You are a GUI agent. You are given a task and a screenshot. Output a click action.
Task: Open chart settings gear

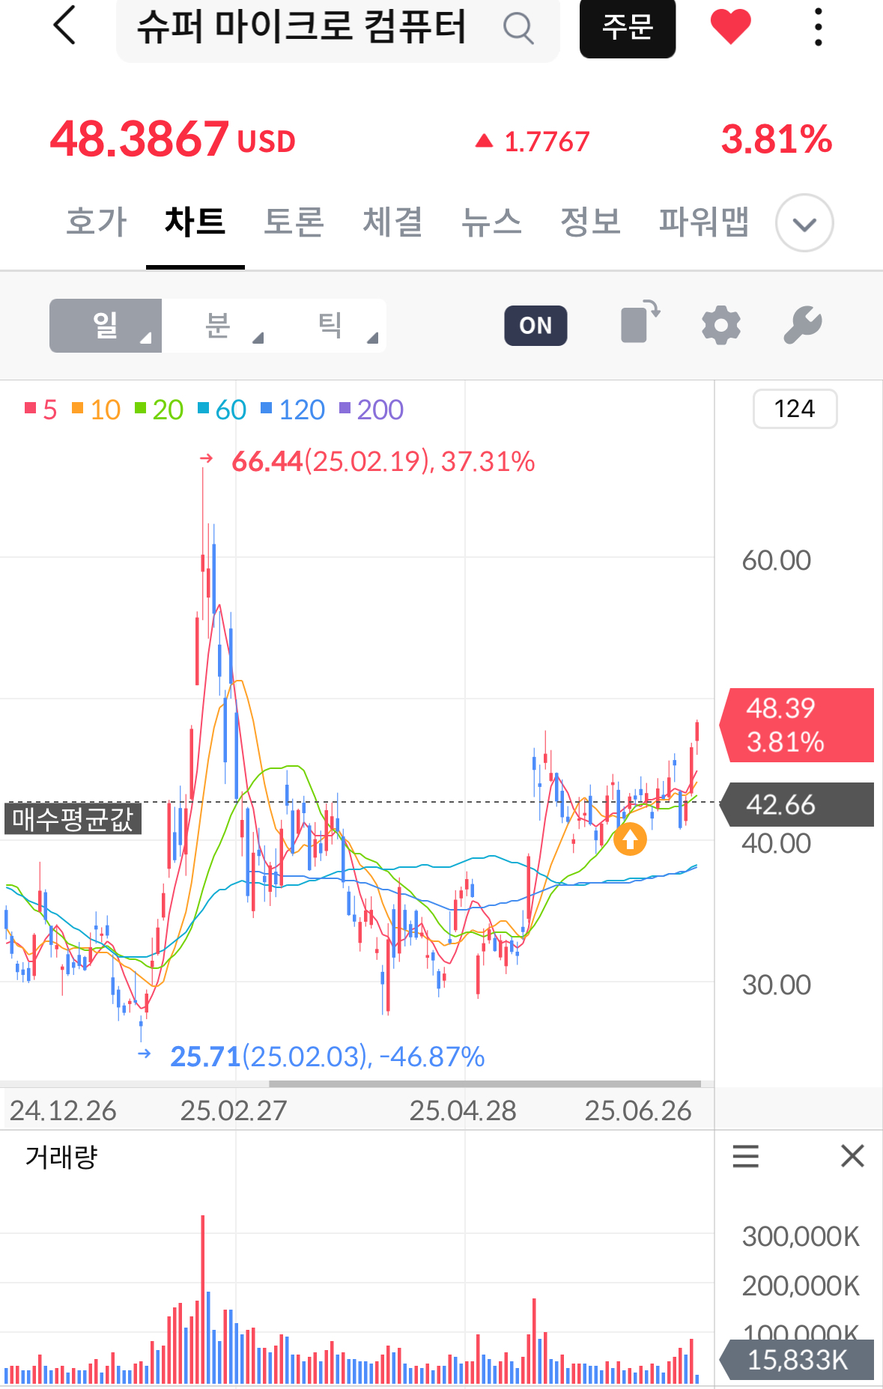tap(721, 325)
